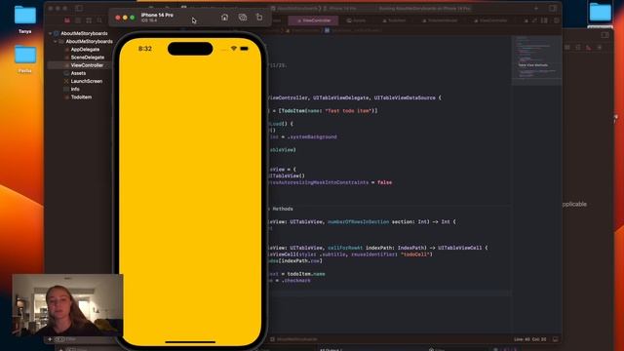
Task: Switch to the TodoItem editor tab
Action: 394,20
